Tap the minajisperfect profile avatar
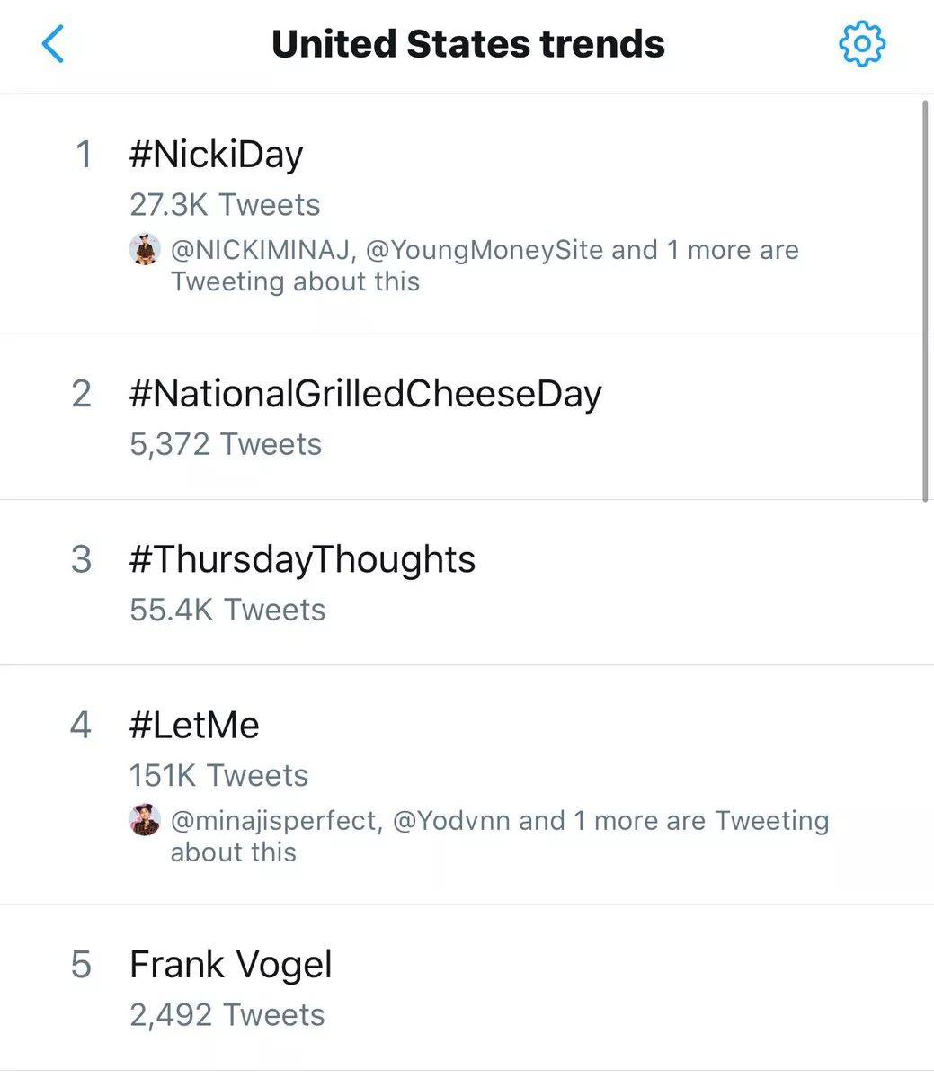The height and width of the screenshot is (1079, 934). pyautogui.click(x=145, y=820)
